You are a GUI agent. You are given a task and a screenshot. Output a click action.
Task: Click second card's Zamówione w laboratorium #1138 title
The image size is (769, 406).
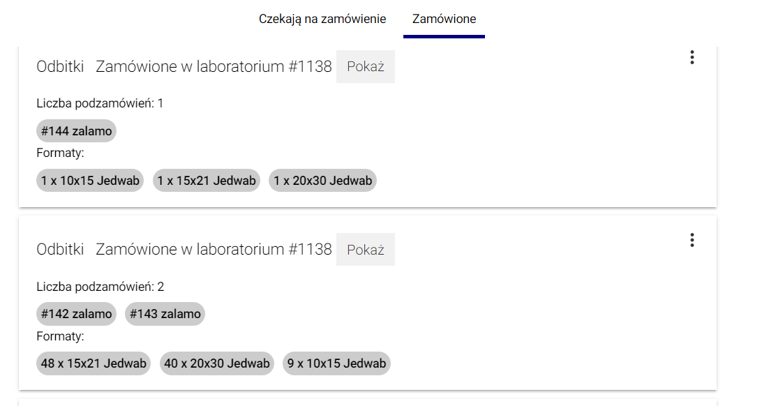pos(214,250)
